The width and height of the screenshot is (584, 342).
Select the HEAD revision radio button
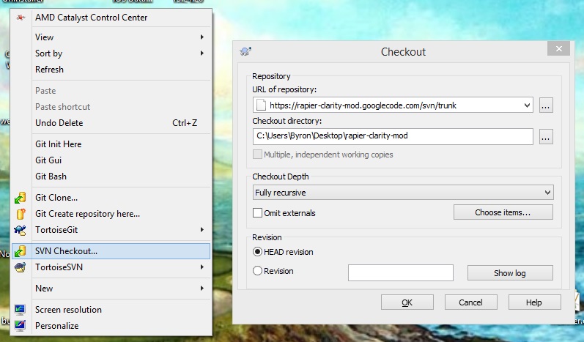(x=257, y=252)
